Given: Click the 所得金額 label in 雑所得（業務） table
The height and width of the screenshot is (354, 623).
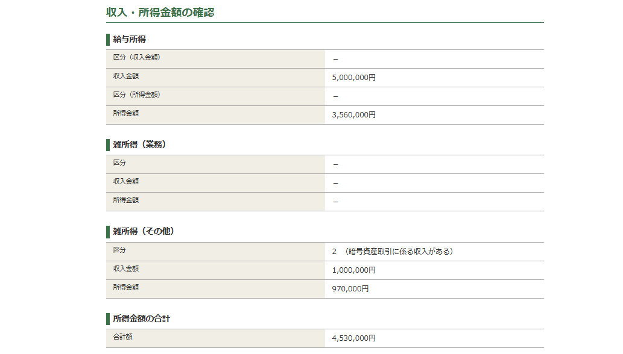Looking at the screenshot, I should [126, 200].
